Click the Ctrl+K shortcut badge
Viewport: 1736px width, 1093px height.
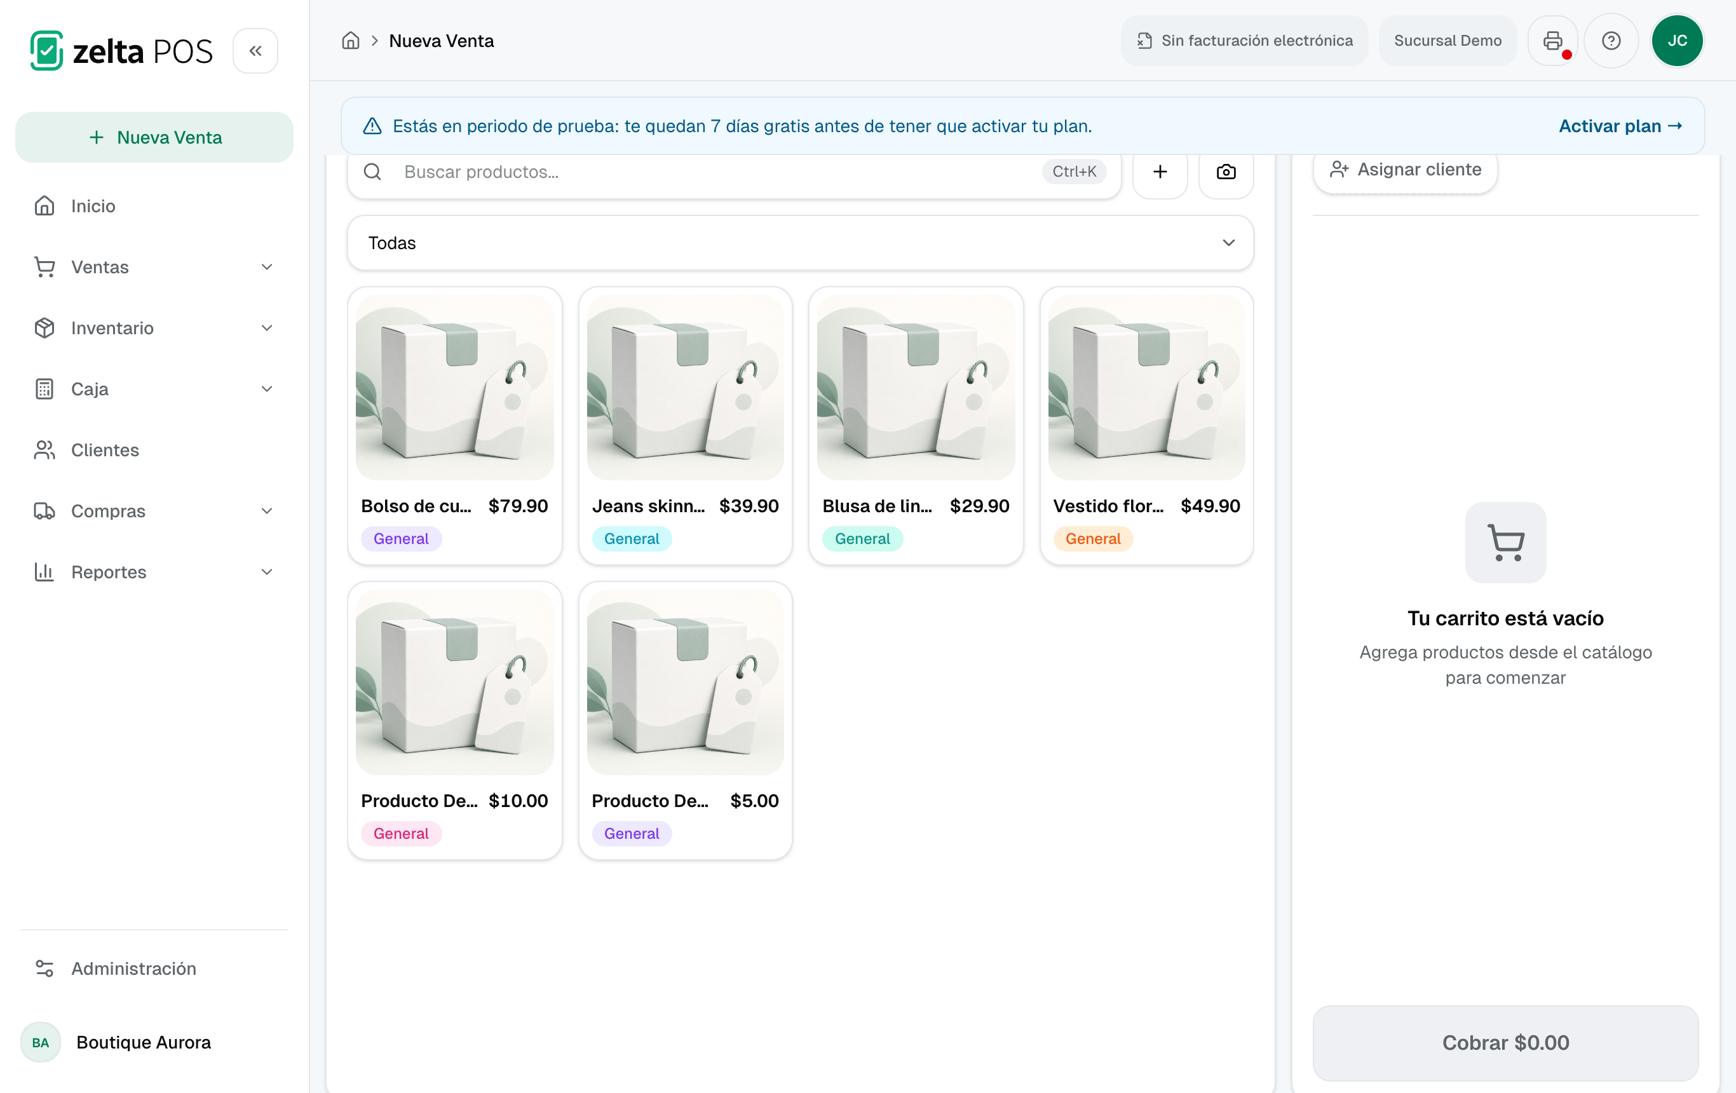[x=1073, y=172]
